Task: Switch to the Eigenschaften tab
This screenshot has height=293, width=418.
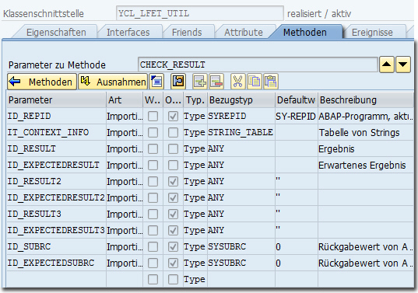Action: point(56,32)
